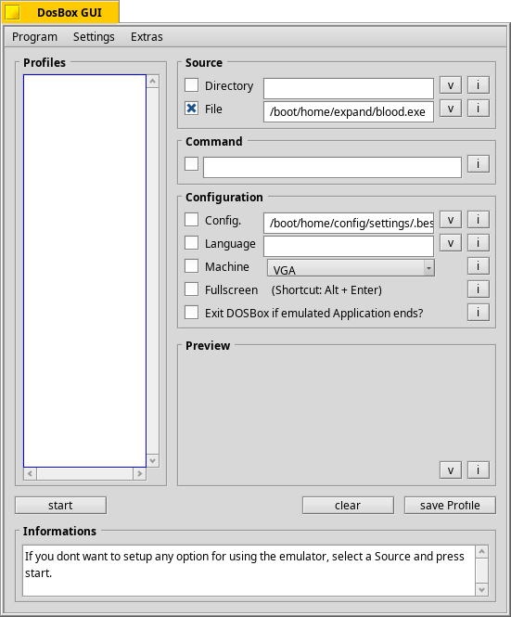Click the save Profile button
Viewport: 511px width, 617px height.
pyautogui.click(x=450, y=506)
